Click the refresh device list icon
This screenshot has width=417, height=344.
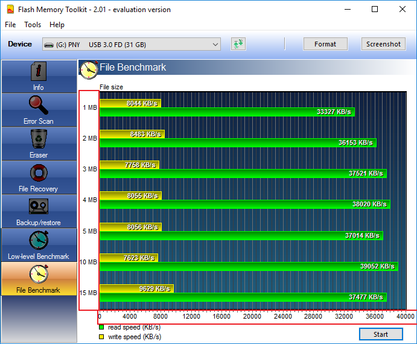point(238,44)
